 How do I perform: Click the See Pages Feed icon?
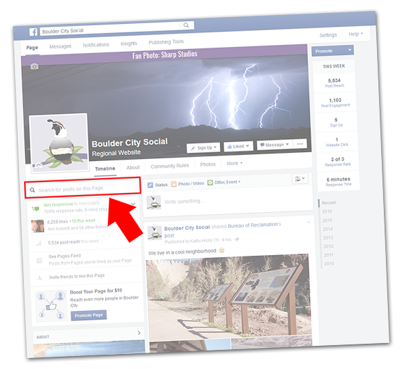click(40, 261)
